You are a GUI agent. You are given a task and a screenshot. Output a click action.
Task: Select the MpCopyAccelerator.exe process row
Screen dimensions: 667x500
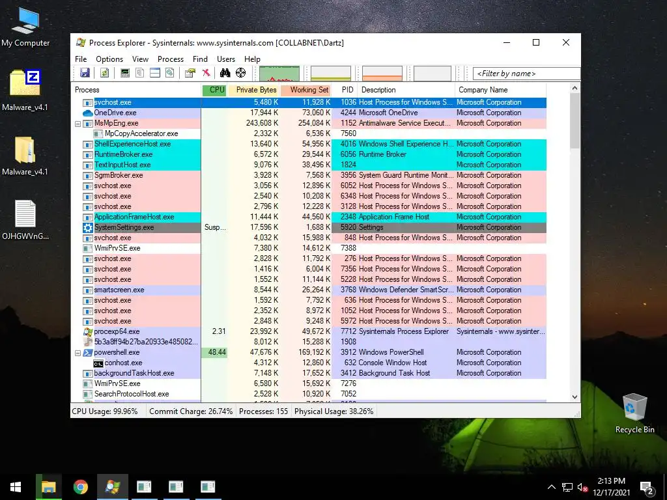pos(309,134)
